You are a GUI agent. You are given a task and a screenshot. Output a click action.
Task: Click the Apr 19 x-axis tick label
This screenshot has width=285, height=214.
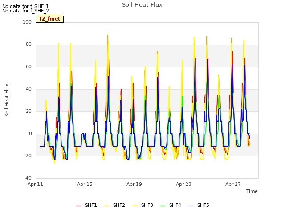click(x=134, y=184)
